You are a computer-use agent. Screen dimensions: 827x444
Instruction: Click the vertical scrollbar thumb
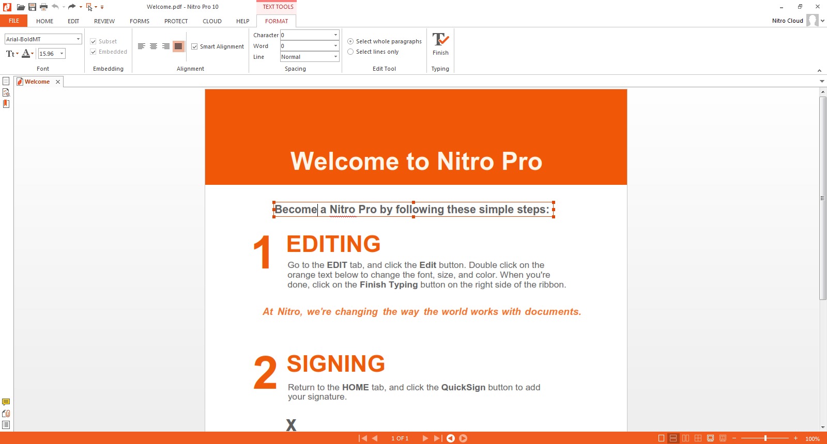click(x=823, y=198)
